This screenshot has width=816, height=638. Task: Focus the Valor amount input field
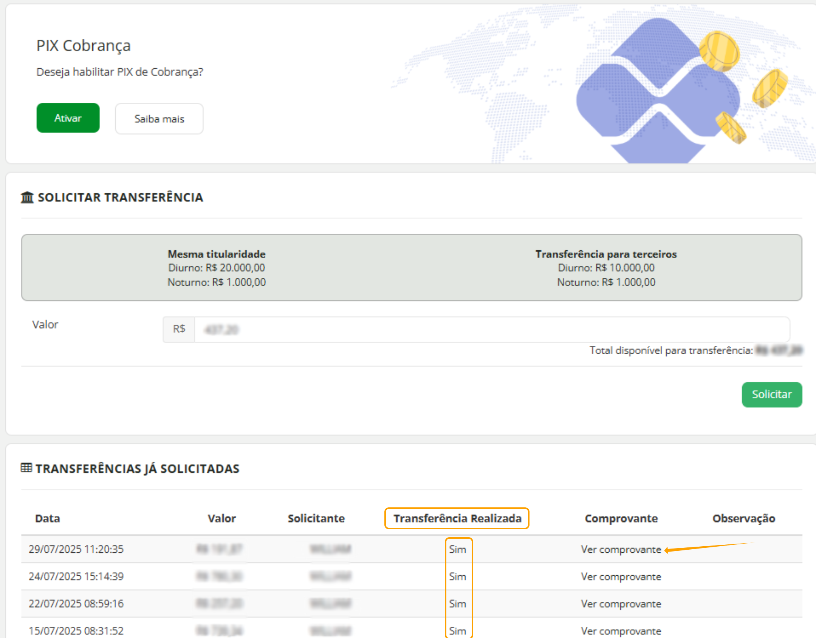491,330
